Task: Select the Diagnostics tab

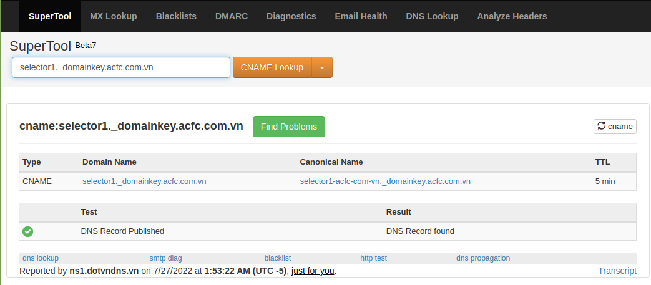Action: click(291, 16)
